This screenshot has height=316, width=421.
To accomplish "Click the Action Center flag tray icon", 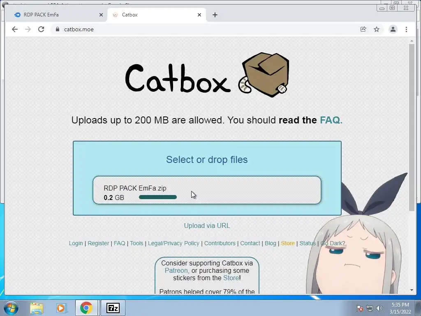I will coord(360,308).
